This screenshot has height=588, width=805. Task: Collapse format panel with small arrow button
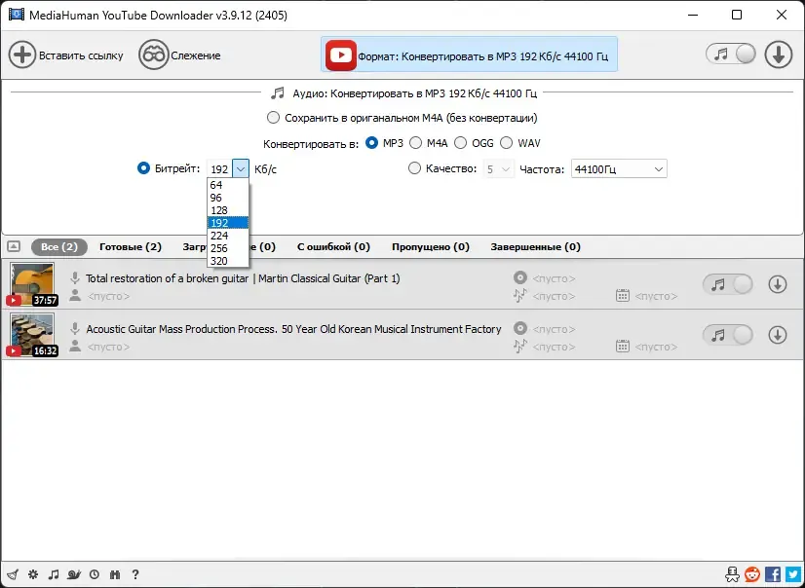[x=14, y=246]
